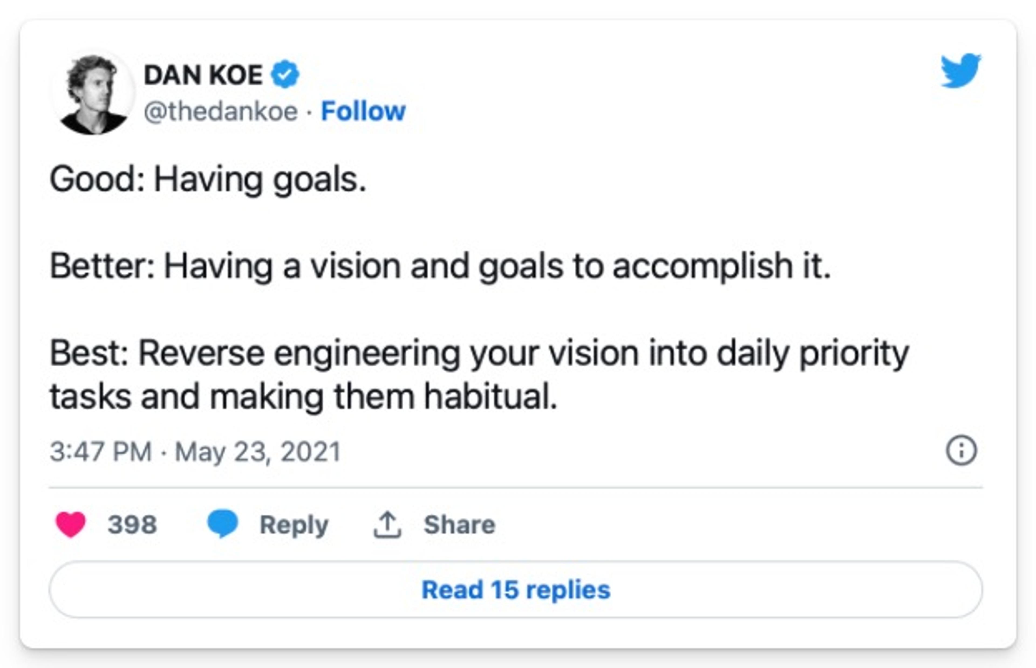
Task: Open Read 15 replies
Action: point(516,590)
